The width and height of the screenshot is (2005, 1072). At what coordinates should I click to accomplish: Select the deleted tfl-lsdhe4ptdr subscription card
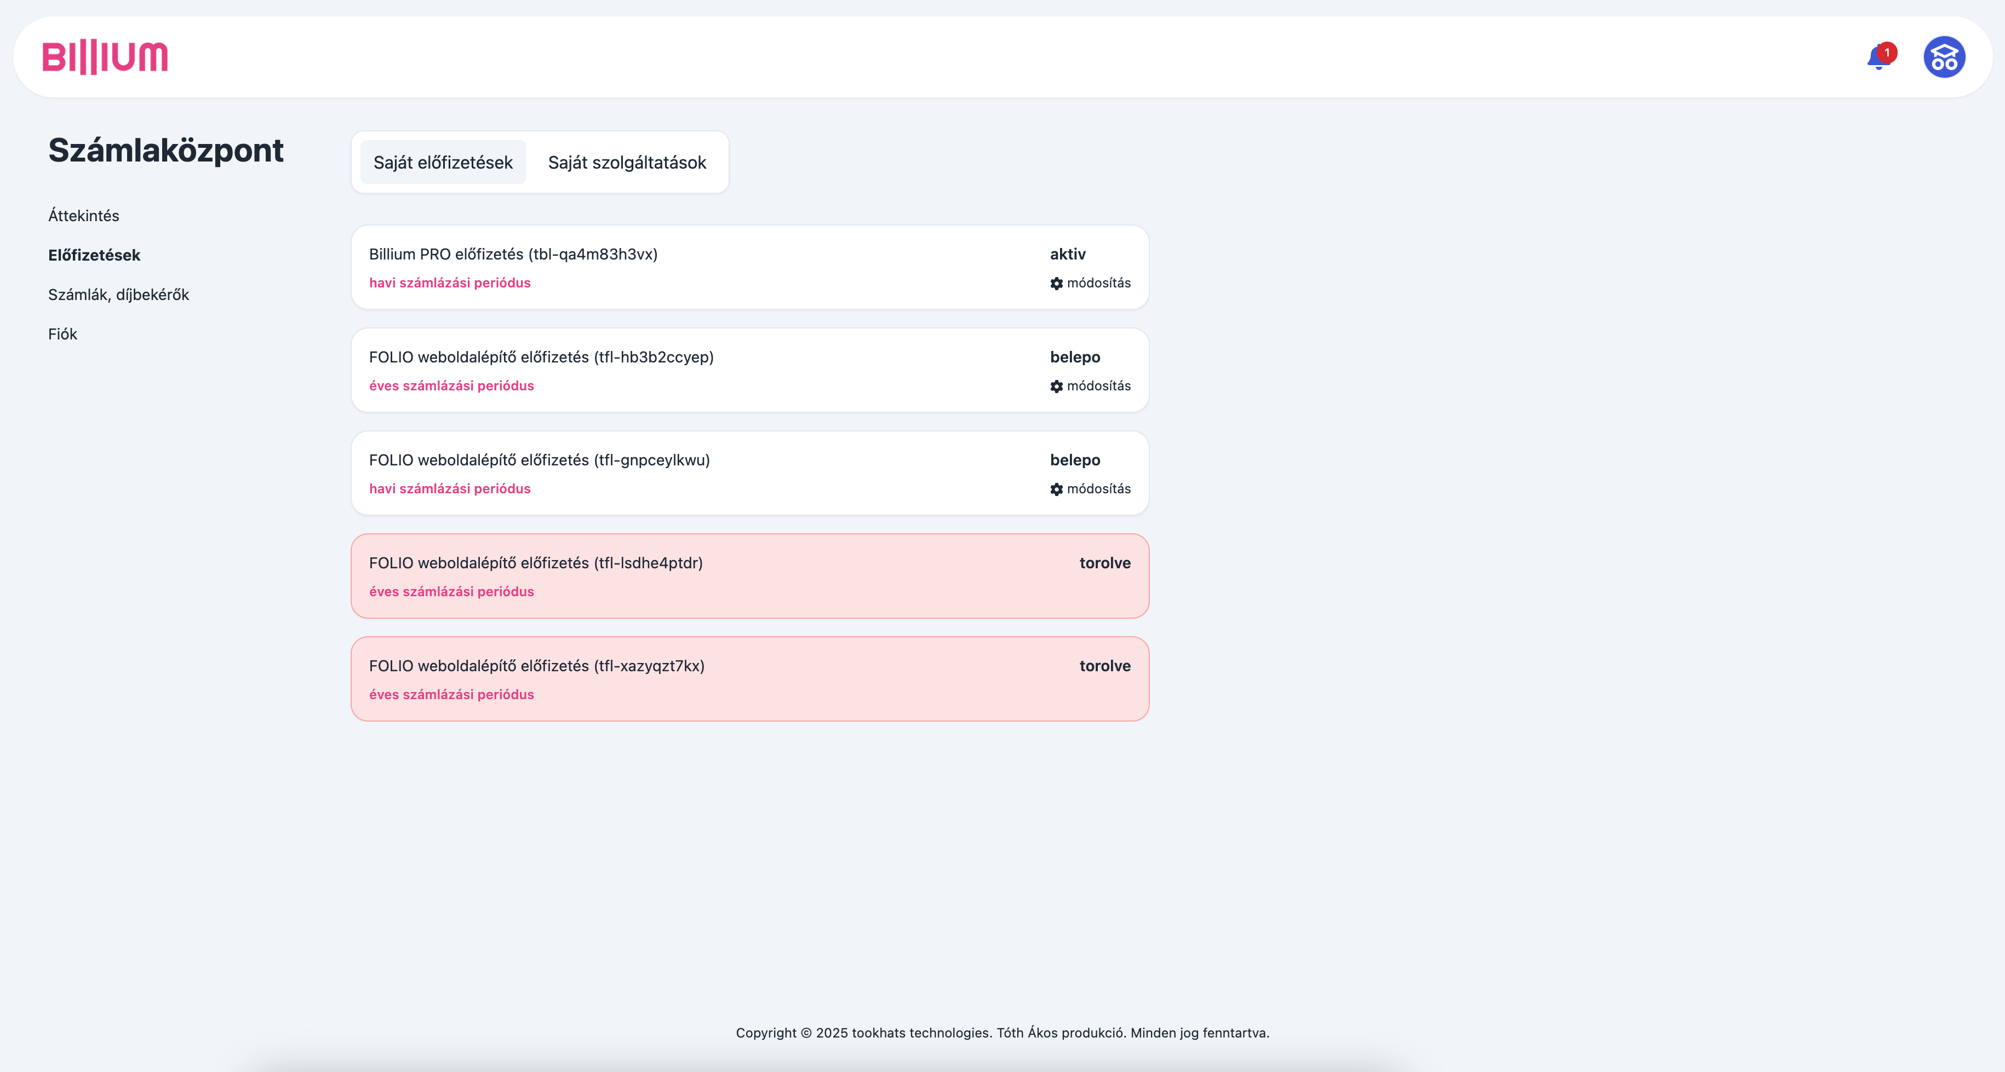point(749,575)
